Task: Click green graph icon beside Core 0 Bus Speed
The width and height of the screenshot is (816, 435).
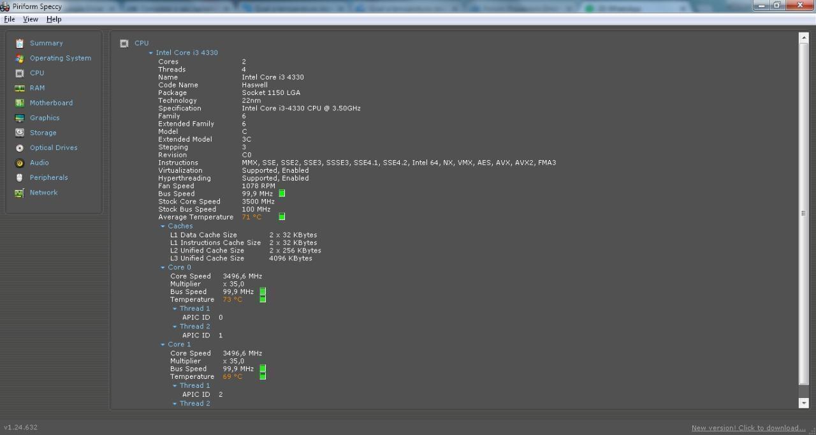Action: pyautogui.click(x=263, y=291)
